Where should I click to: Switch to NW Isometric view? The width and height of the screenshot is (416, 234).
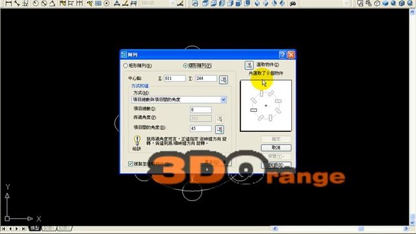pos(283,3)
